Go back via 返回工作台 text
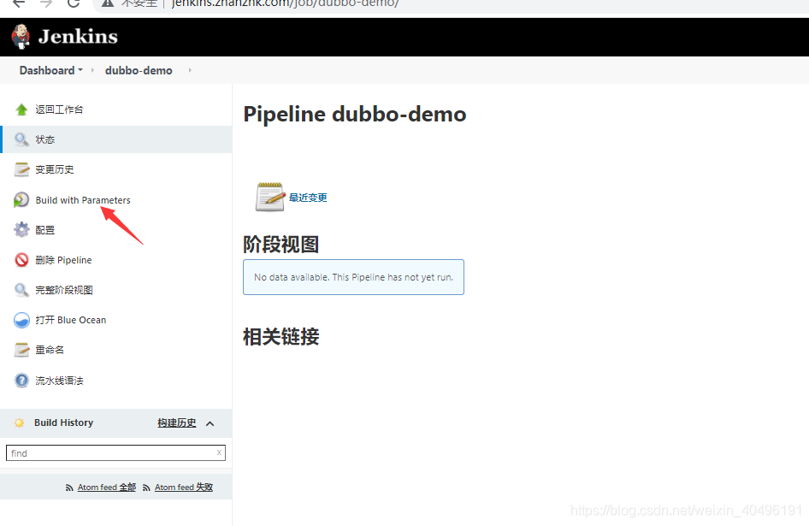809x526 pixels. pyautogui.click(x=59, y=109)
